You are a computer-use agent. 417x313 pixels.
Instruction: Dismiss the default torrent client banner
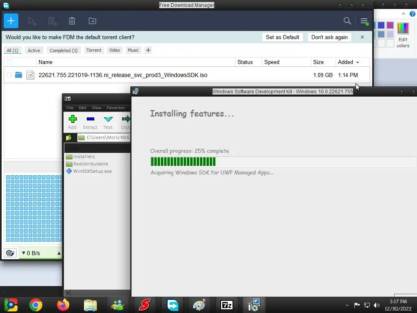click(x=362, y=37)
